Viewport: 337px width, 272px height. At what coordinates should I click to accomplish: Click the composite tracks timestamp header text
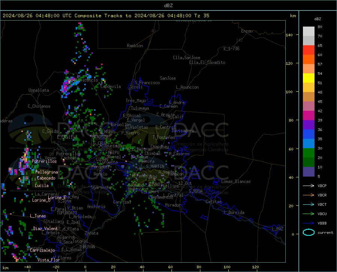coord(106,16)
